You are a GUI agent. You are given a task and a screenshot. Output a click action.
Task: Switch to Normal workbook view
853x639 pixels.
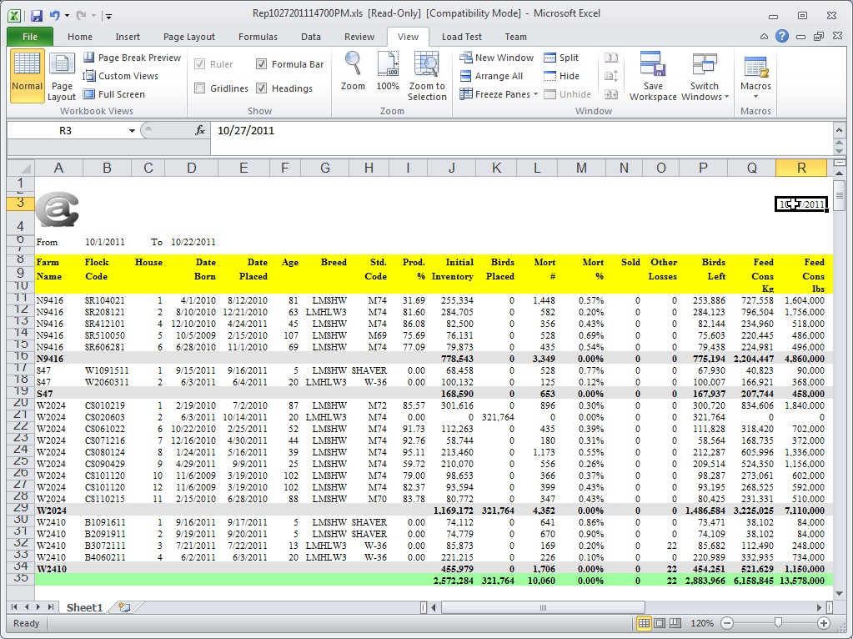click(27, 76)
